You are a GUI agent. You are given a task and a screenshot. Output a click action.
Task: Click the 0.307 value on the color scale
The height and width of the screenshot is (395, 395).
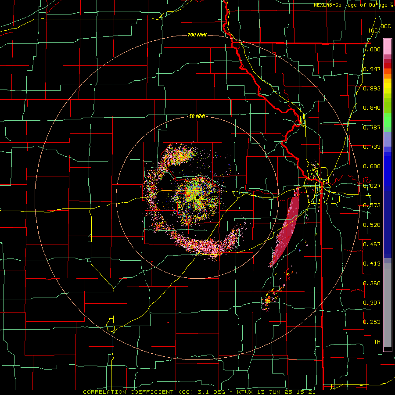[x=372, y=302]
